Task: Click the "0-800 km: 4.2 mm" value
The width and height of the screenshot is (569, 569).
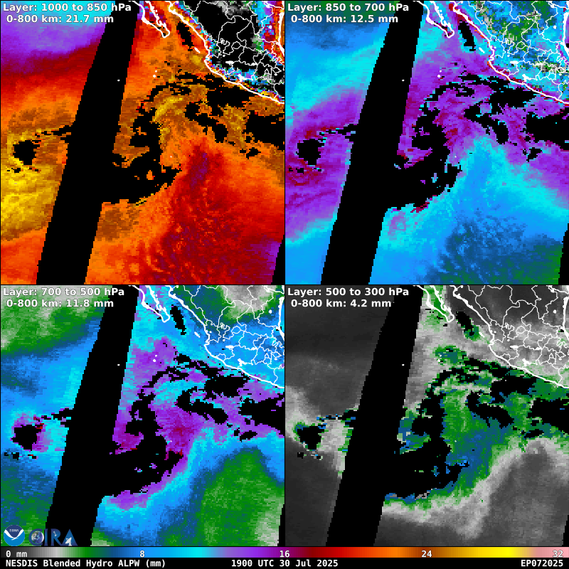Action: tap(341, 304)
